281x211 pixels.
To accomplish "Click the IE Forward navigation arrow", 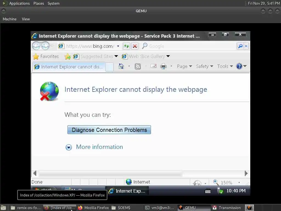I will click(45, 46).
